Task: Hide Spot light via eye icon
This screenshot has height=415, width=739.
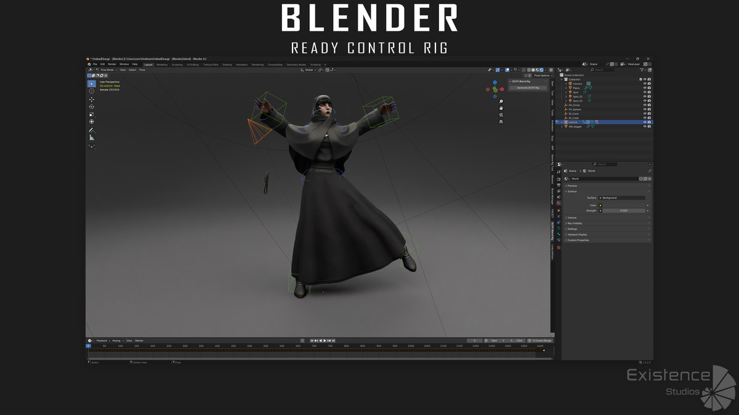Action: pos(645,92)
